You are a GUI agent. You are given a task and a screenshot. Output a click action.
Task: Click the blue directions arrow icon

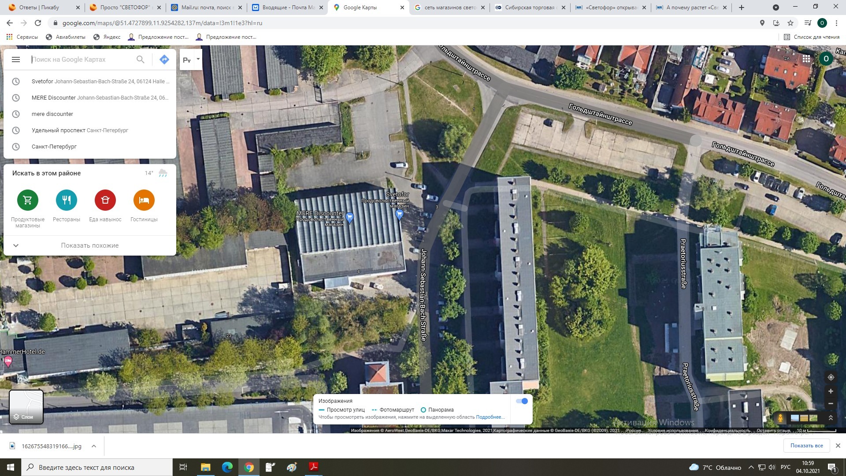coord(164,59)
